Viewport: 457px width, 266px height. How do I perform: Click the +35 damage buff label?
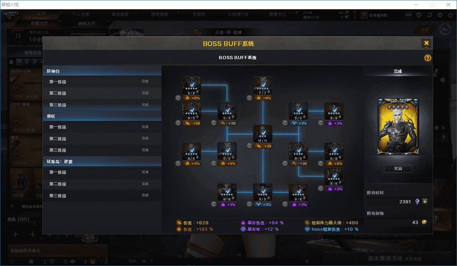pyautogui.click(x=263, y=146)
